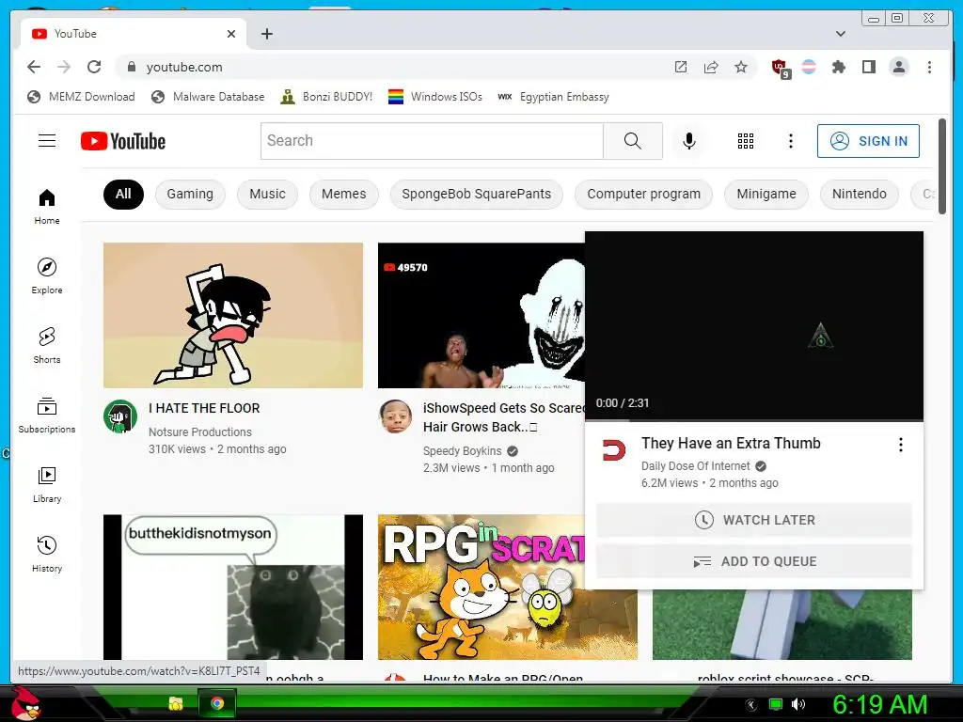Go to Home in sidebar

pos(47,207)
